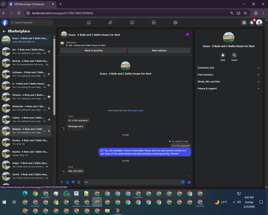Open the Angel conversation
This screenshot has width=268, height=215.
point(26,165)
